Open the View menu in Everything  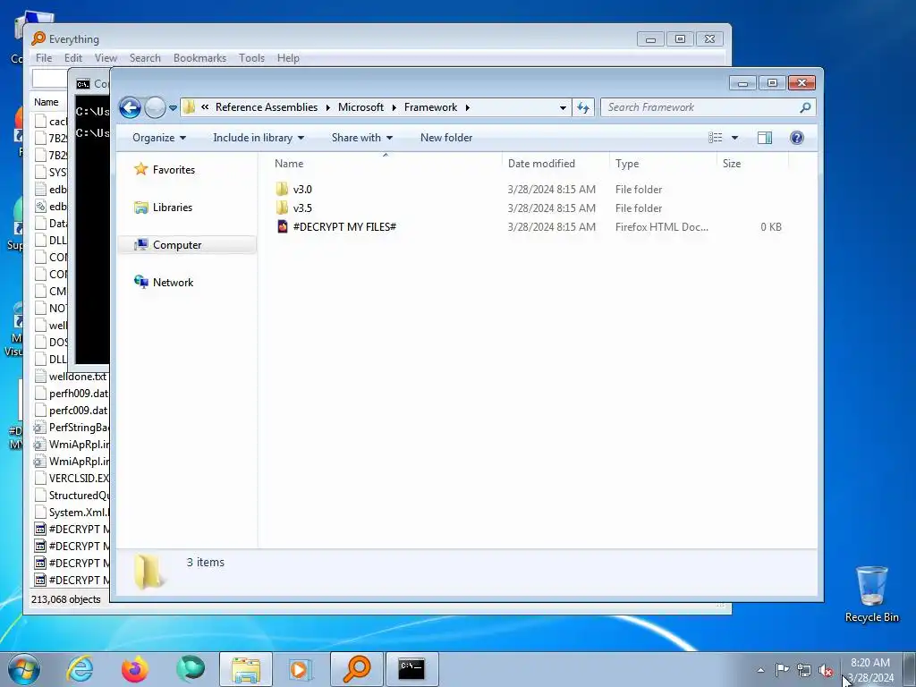[106, 58]
